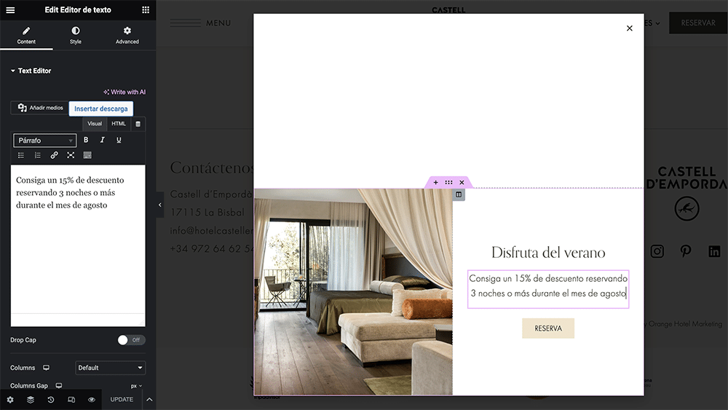Delete section using handle X
The height and width of the screenshot is (410, 728).
click(462, 183)
